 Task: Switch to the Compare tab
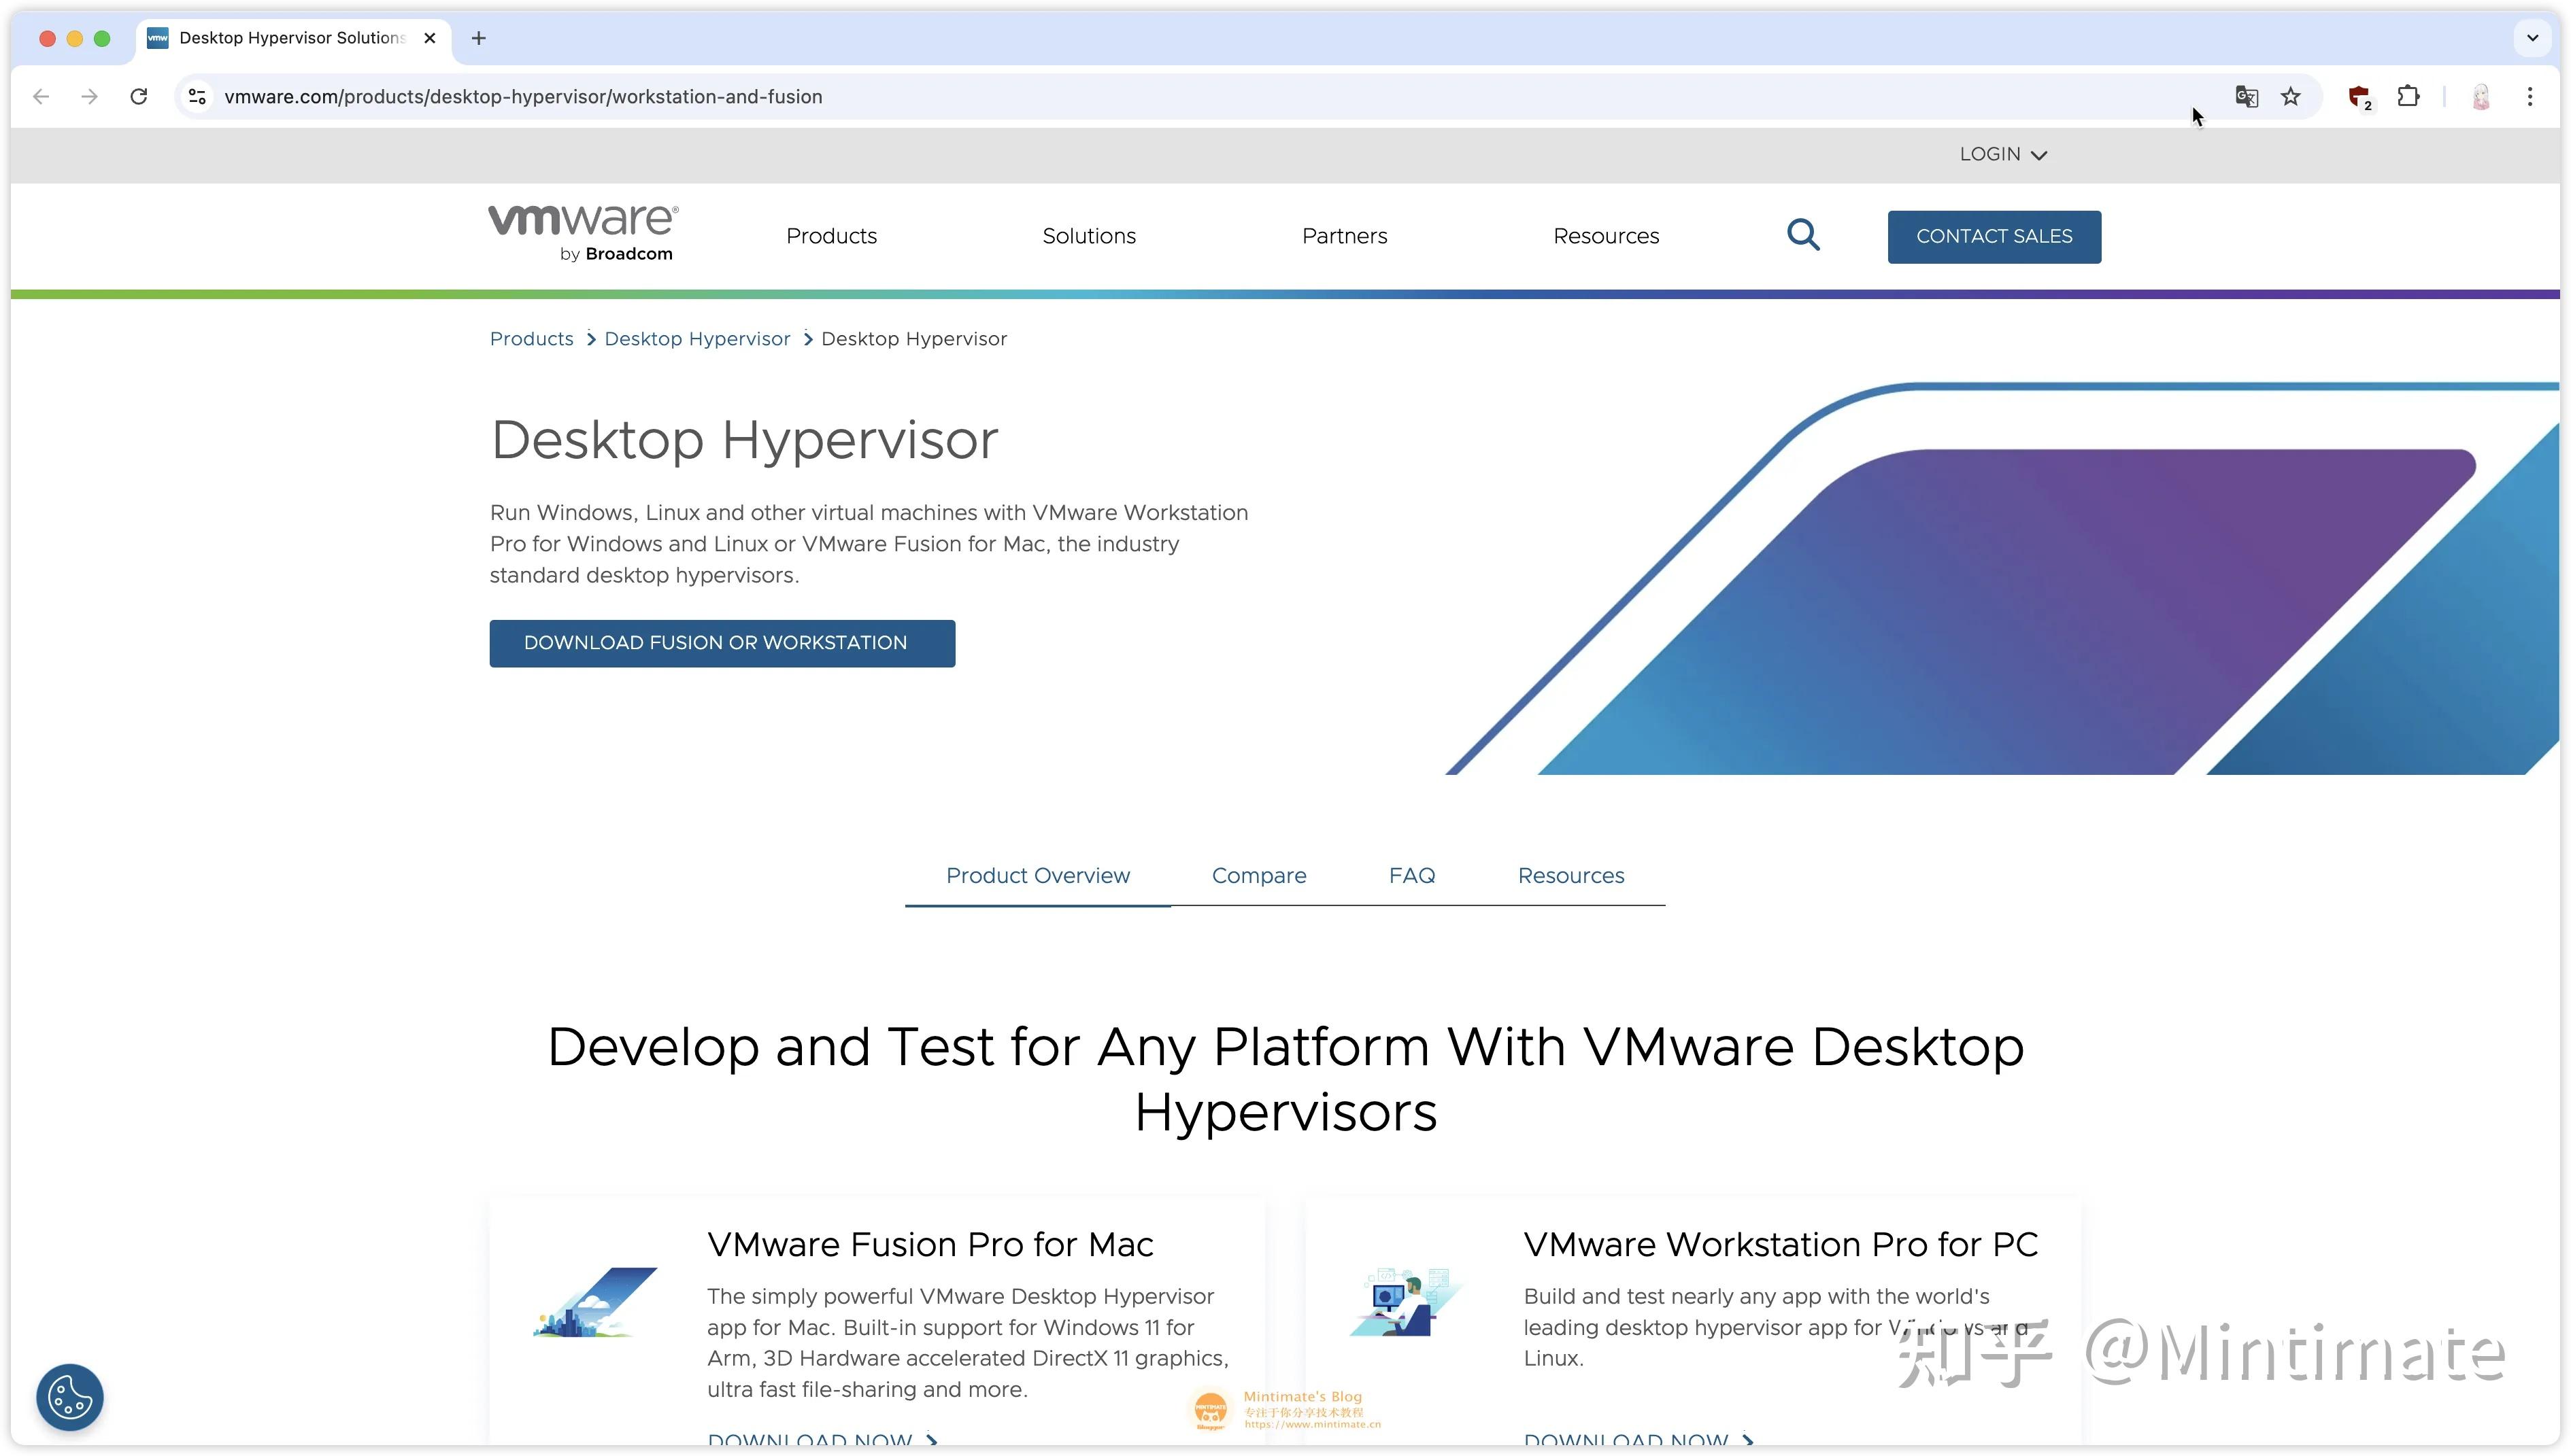(1258, 875)
